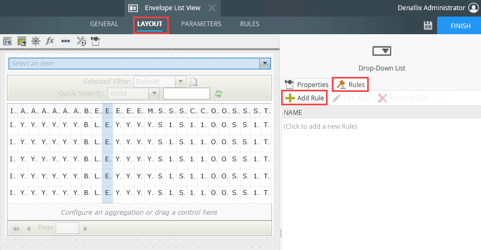
Task: Open the user avatar icon
Action: pyautogui.click(x=474, y=7)
